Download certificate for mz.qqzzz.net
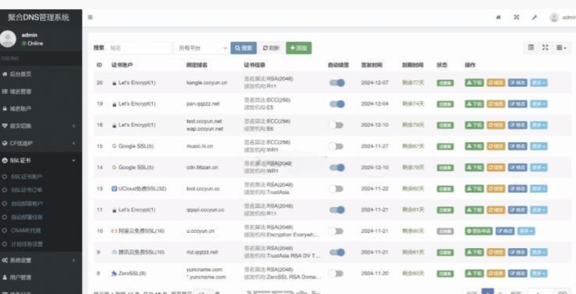576x294 pixels. (475, 253)
